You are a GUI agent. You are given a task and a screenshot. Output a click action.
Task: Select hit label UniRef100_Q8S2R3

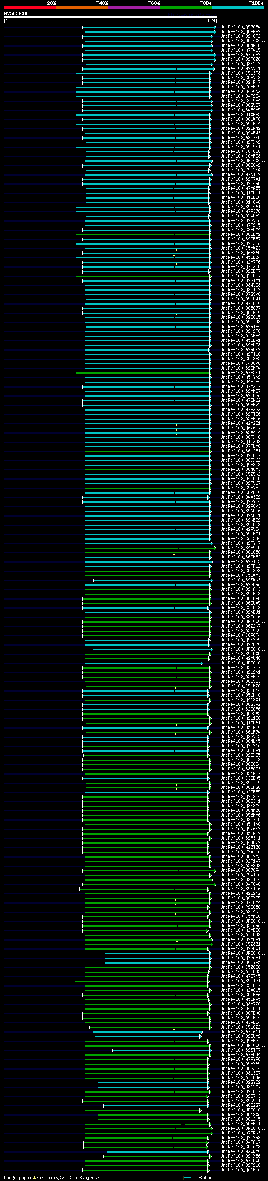[x=240, y=64]
